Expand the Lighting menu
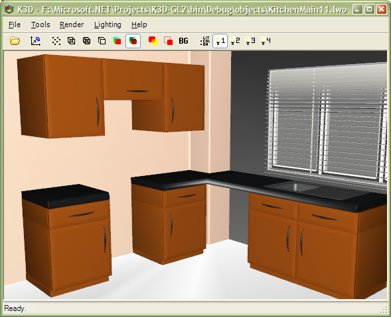Screen dimensions: 391x317 (108, 24)
